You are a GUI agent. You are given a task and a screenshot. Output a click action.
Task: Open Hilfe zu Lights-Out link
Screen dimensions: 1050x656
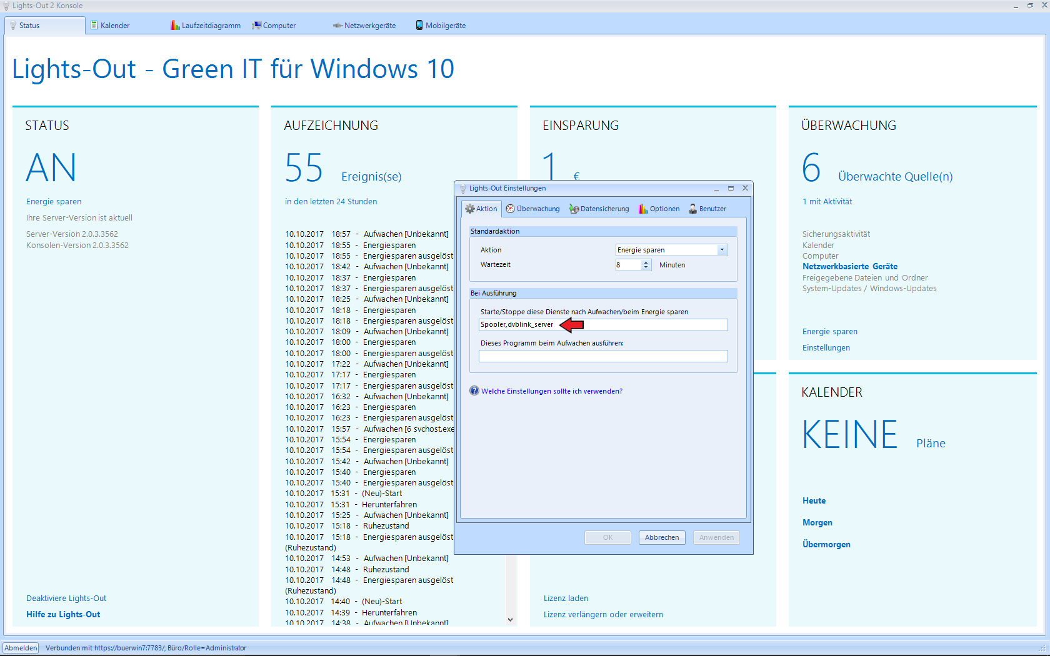63,615
